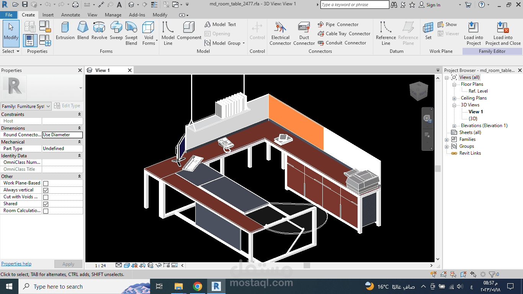Toggle the Shared checkbox
523x294 pixels.
(x=46, y=204)
